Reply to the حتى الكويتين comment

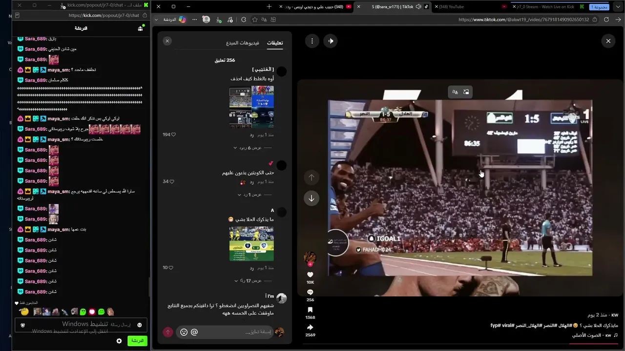[x=252, y=181]
